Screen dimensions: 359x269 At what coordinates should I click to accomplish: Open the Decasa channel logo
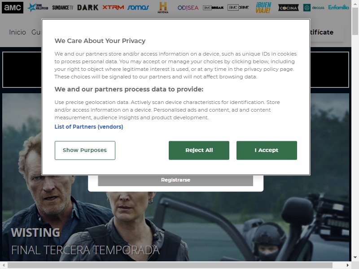[x=314, y=8]
